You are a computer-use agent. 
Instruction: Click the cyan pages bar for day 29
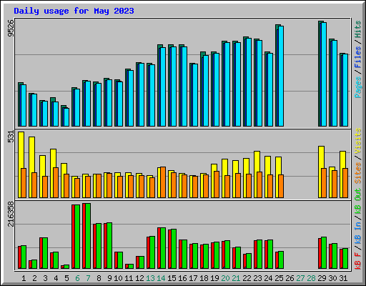click(324, 74)
